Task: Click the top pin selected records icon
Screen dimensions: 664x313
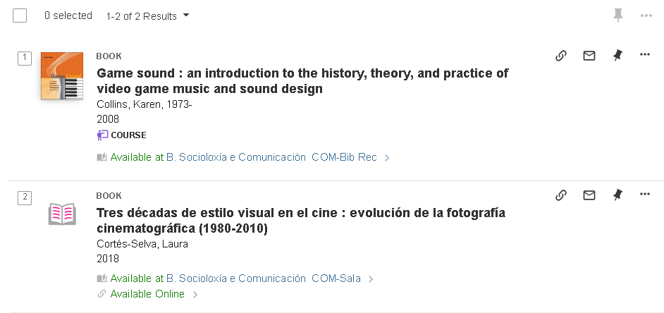Action: pyautogui.click(x=618, y=16)
